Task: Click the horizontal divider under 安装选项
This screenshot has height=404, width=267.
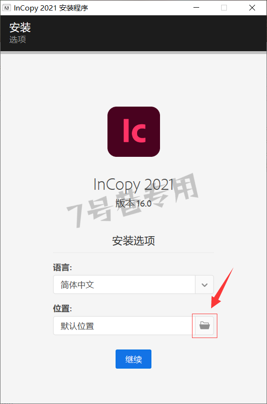Action: [x=133, y=253]
